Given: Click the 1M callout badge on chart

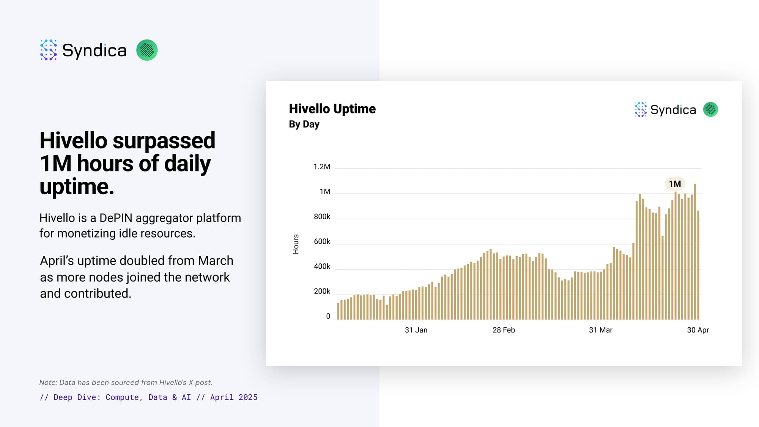Looking at the screenshot, I should tap(674, 184).
